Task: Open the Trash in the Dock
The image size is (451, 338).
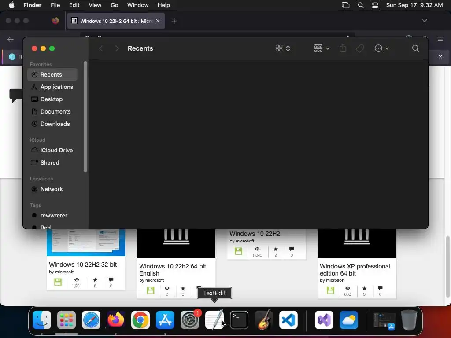Action: click(x=409, y=320)
